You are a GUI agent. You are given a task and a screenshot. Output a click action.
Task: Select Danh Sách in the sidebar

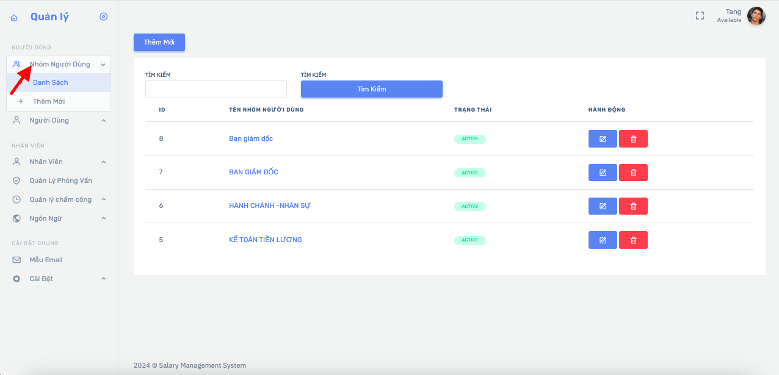point(51,82)
